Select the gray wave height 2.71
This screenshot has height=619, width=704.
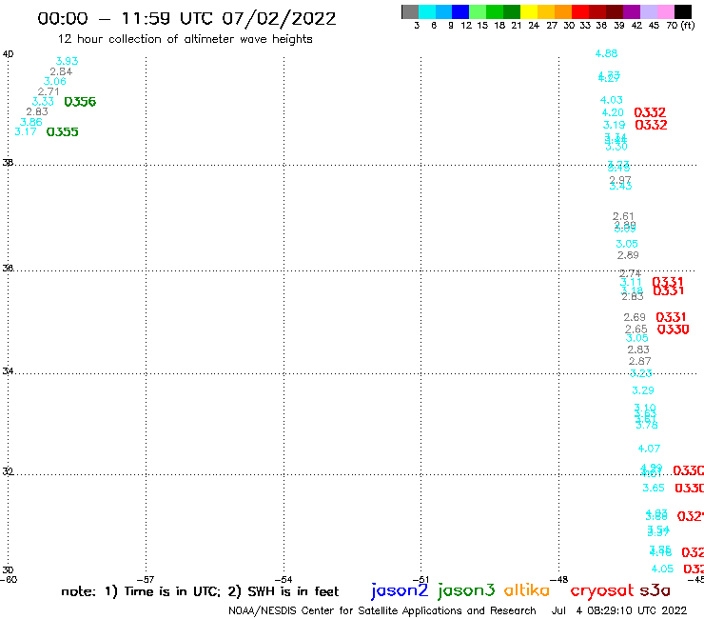(x=49, y=91)
